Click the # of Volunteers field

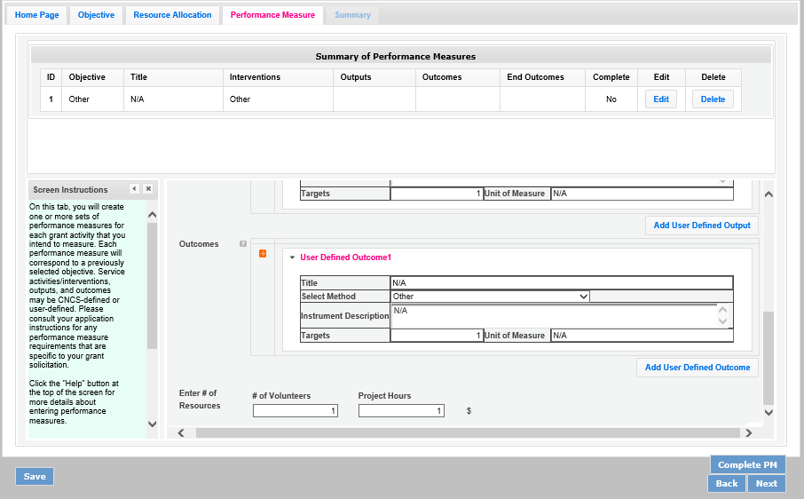(x=296, y=411)
